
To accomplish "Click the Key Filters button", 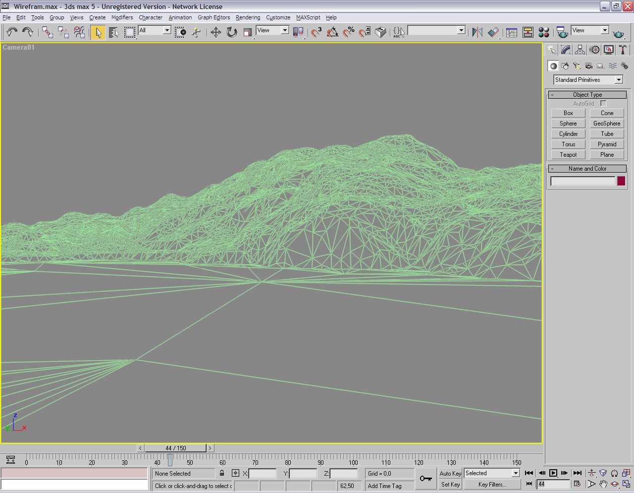I will [491, 485].
